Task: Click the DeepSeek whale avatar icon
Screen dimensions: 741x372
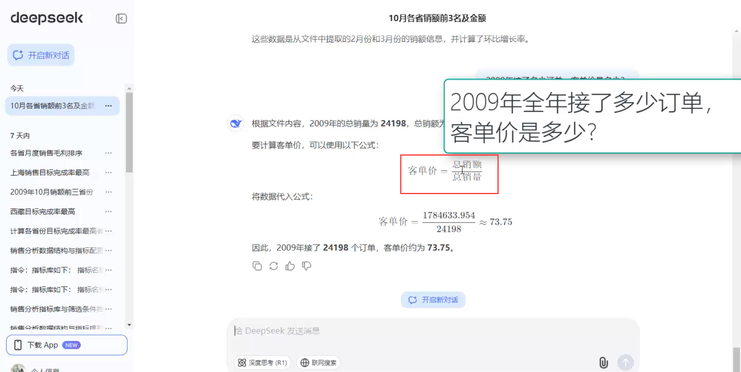Action: [x=236, y=123]
